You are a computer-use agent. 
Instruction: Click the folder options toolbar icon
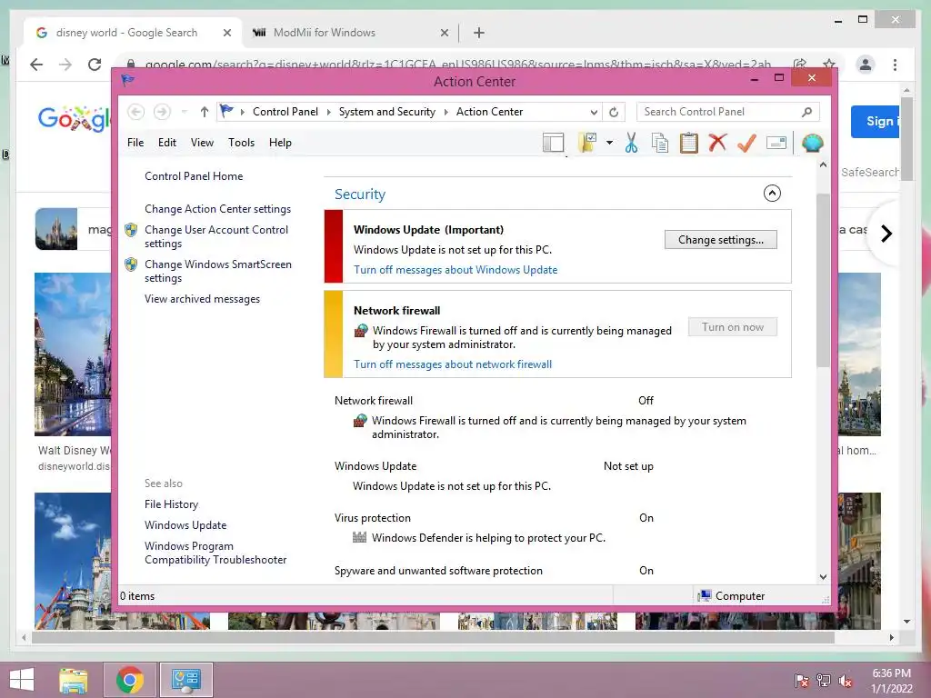click(587, 143)
